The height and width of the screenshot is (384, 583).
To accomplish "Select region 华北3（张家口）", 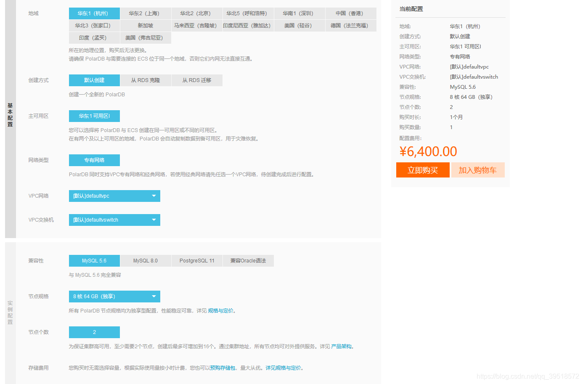I will click(94, 26).
